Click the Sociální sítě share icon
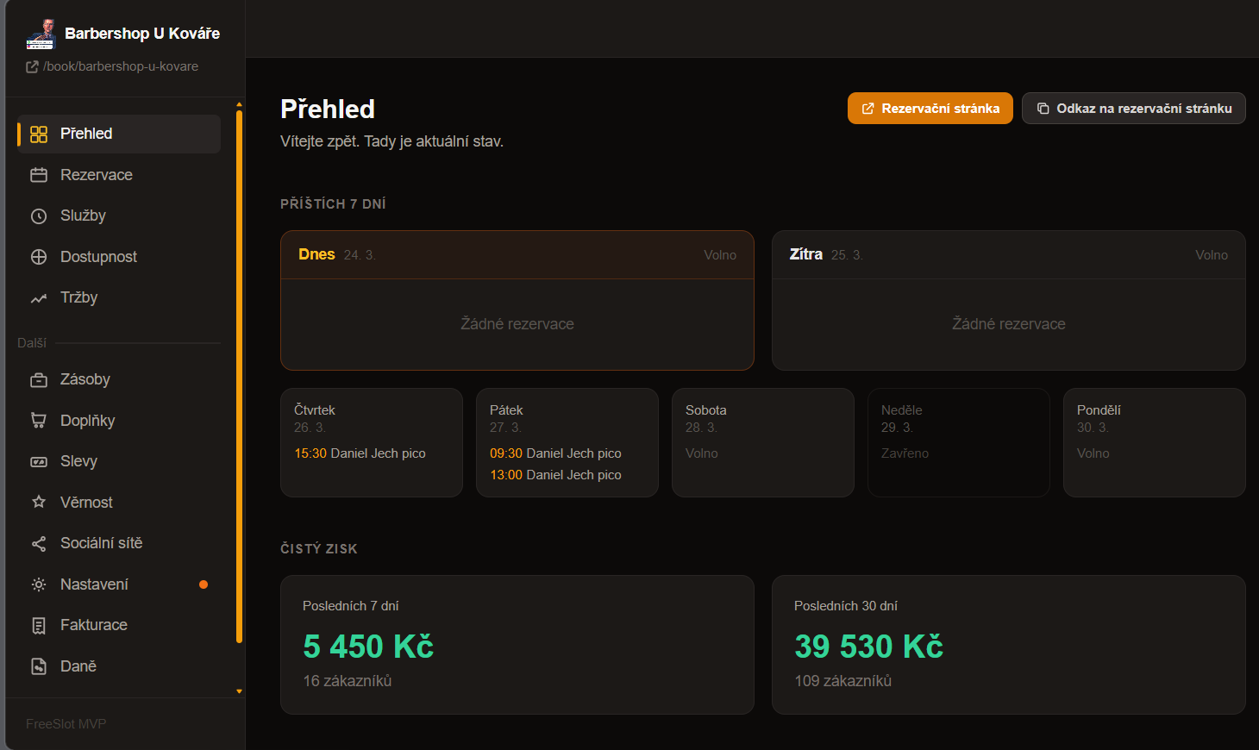Viewport: 1259px width, 750px height. tap(39, 543)
